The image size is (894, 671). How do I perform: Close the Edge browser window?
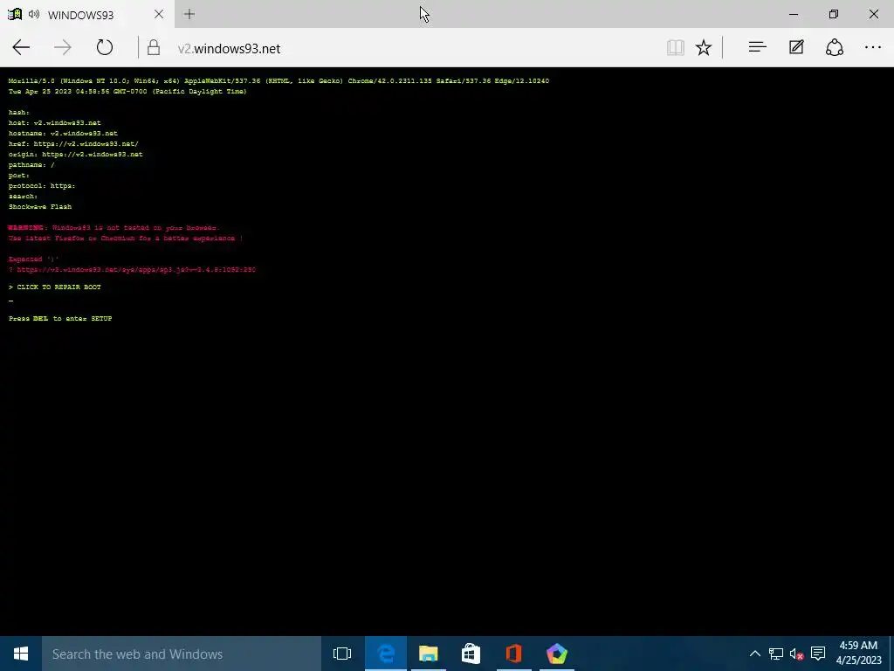(873, 14)
